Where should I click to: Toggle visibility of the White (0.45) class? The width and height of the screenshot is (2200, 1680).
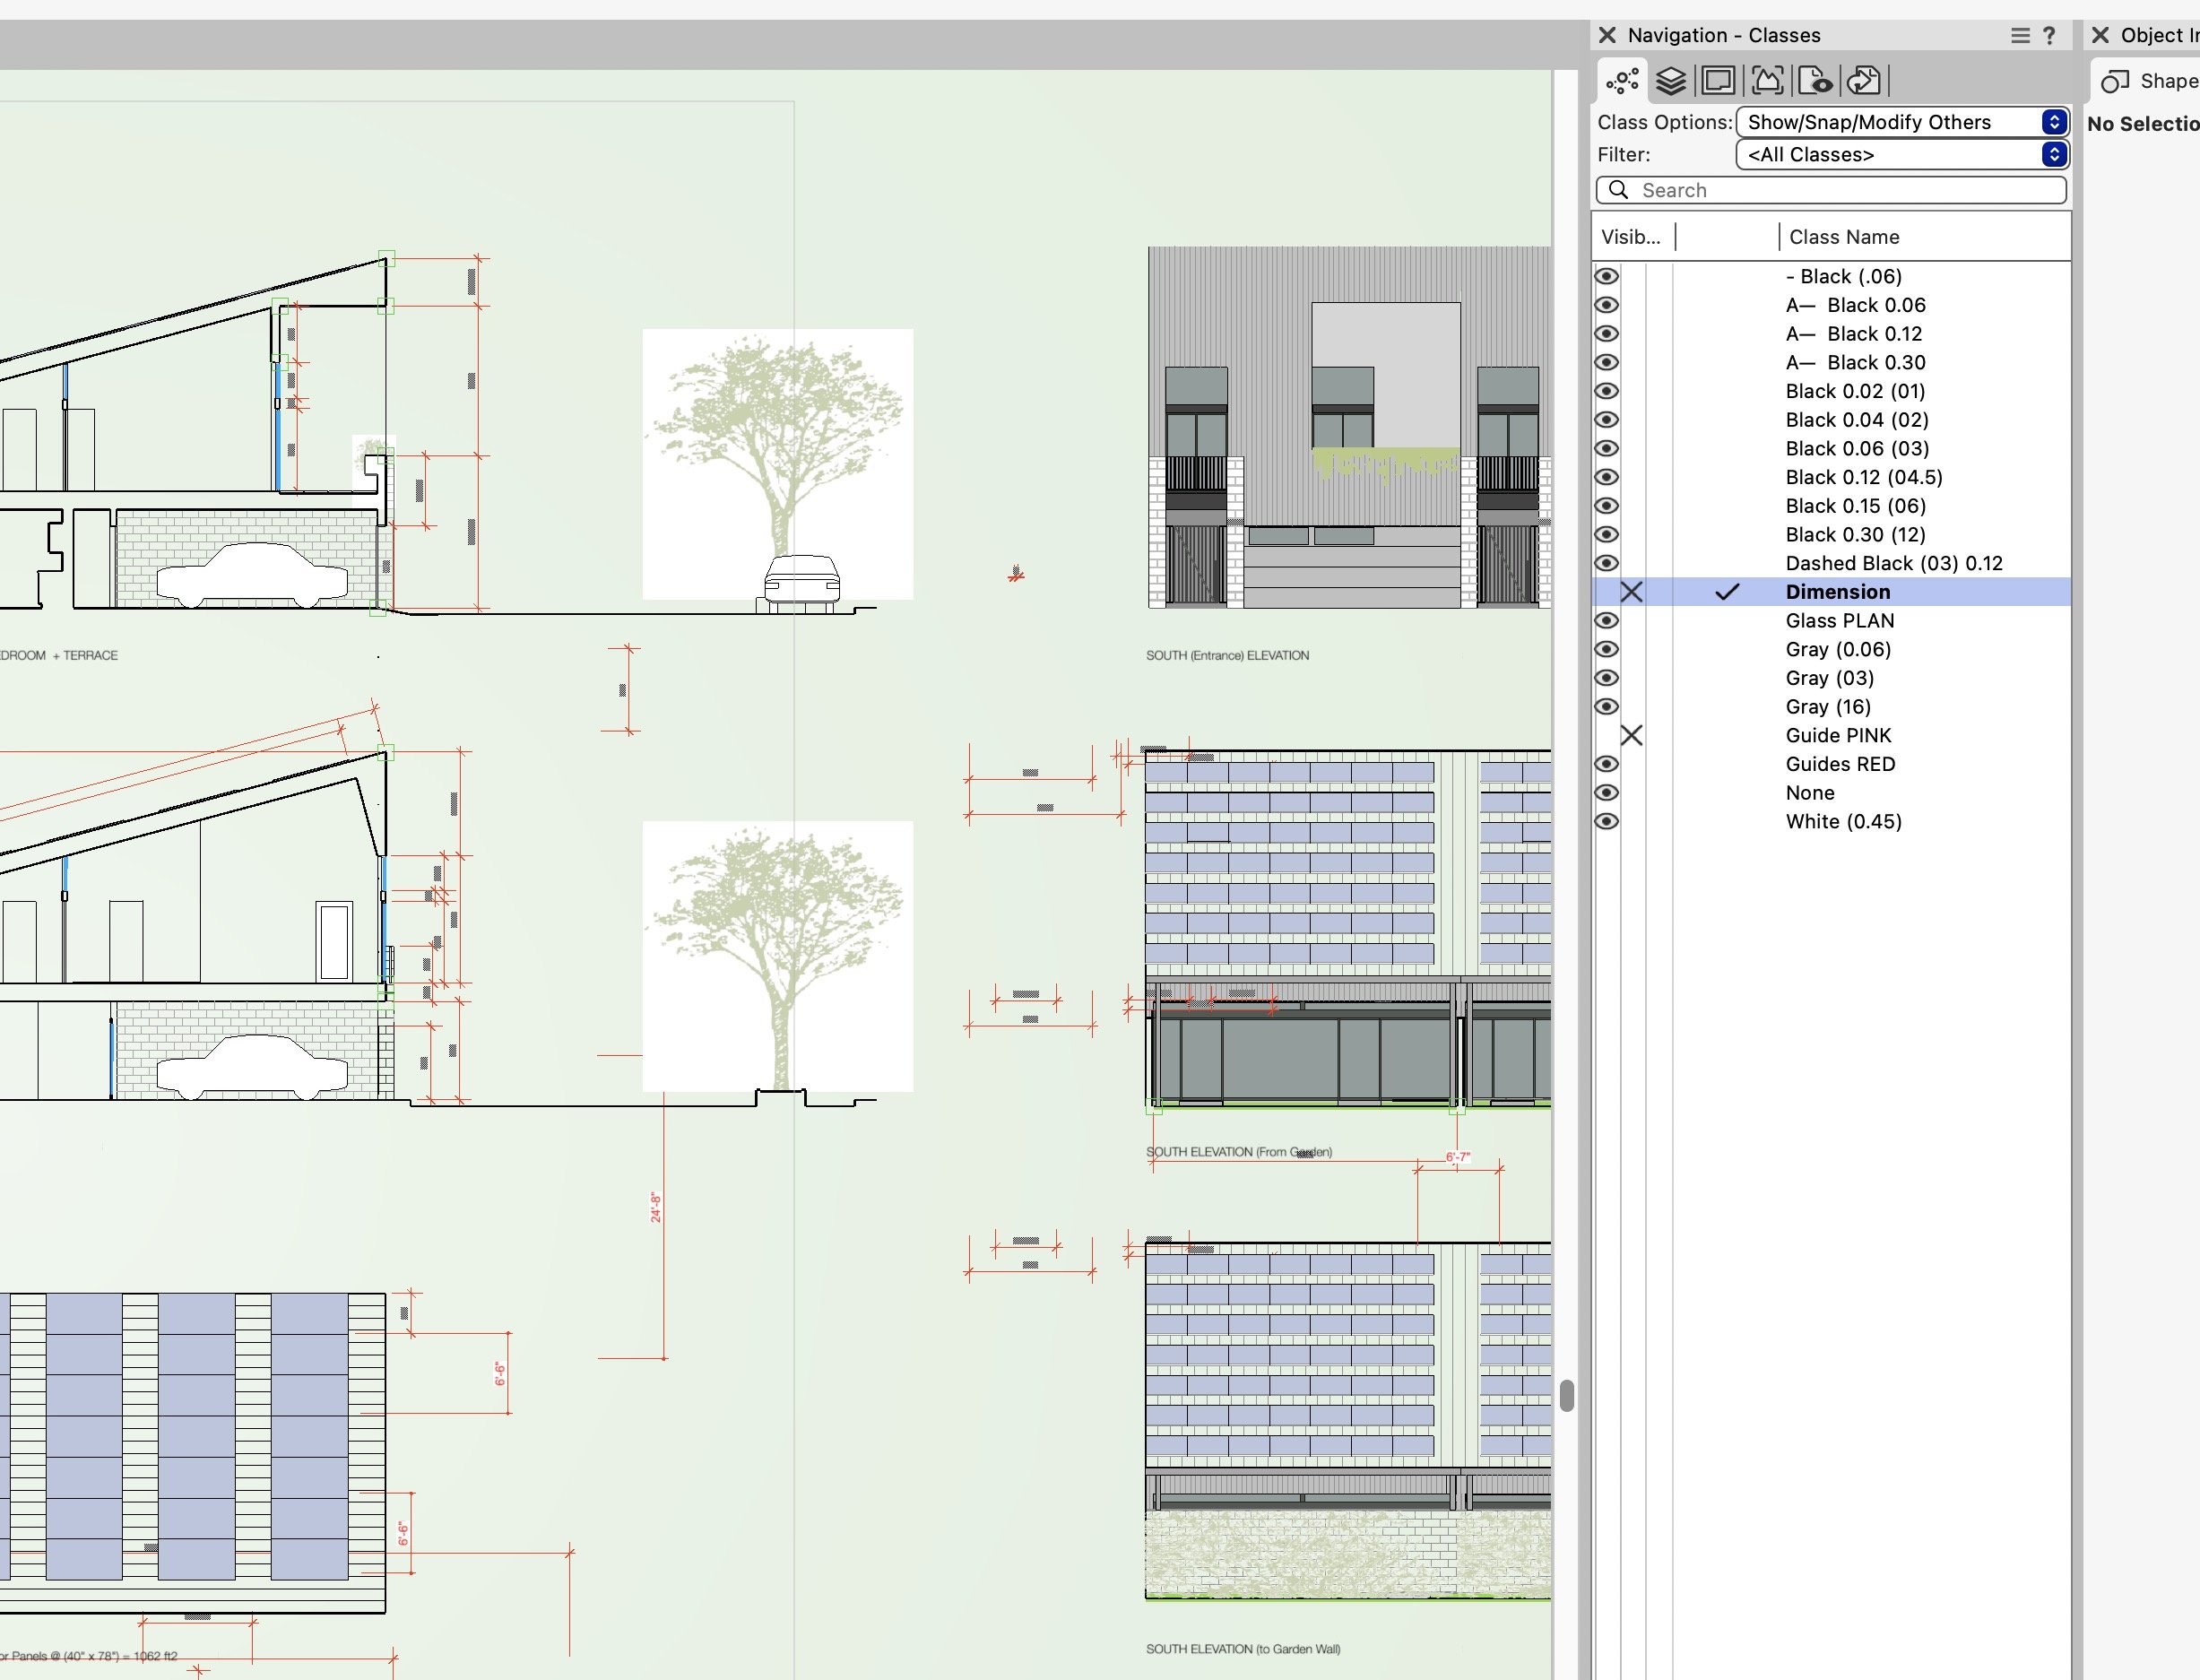click(1607, 820)
